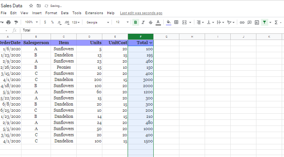Select the paint format tool
284x157 pixels.
(x=16, y=22)
